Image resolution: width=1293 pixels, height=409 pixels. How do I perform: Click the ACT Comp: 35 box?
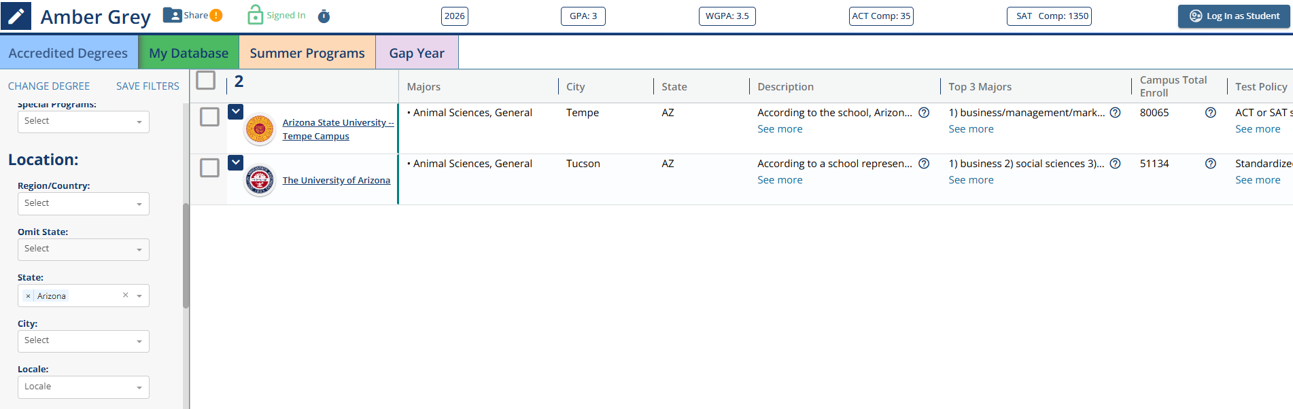tap(881, 16)
